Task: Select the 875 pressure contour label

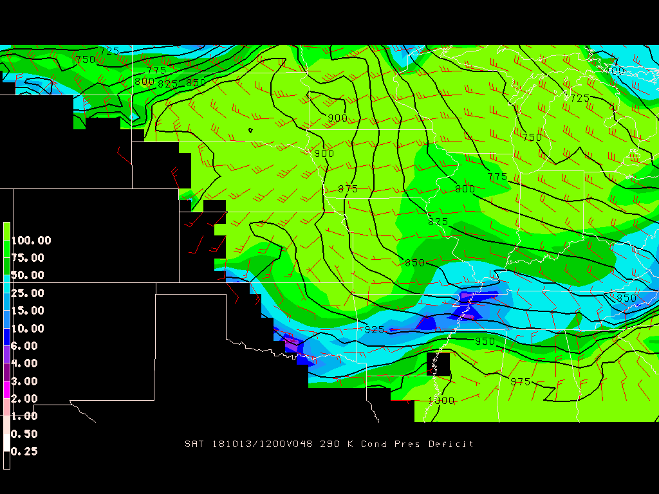Action: [x=348, y=189]
